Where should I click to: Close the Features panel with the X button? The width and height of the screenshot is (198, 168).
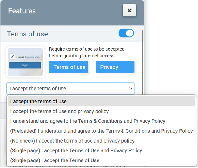pos(129,10)
